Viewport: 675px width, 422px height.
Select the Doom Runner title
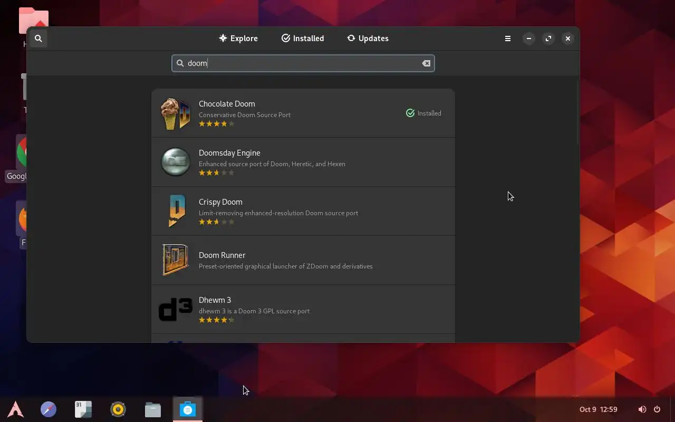[x=222, y=255]
